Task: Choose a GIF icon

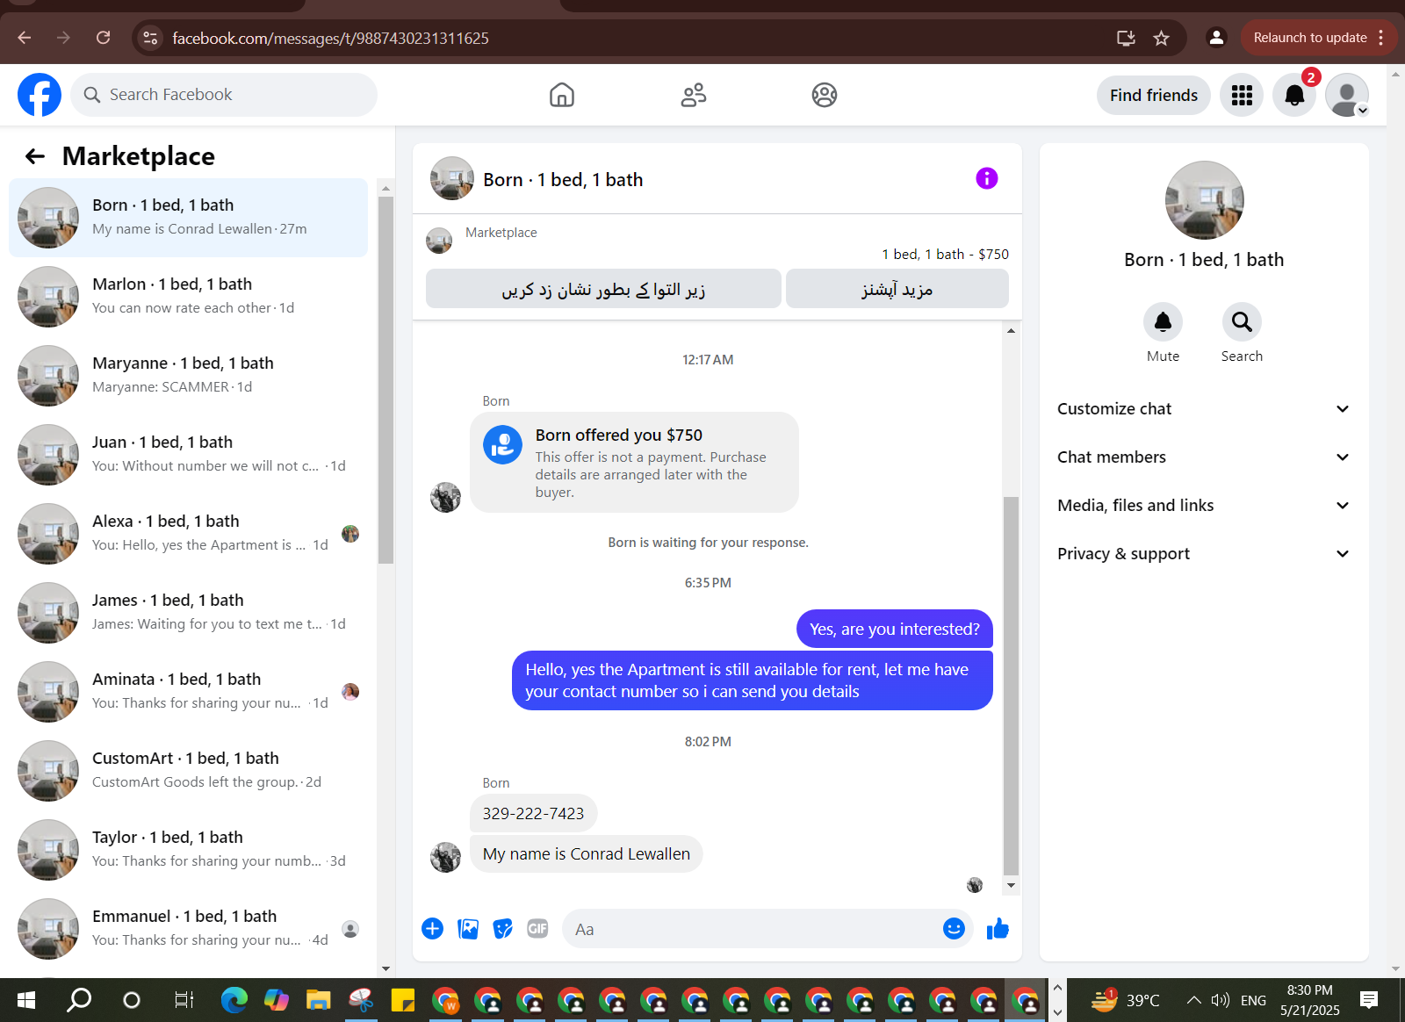Action: click(537, 928)
